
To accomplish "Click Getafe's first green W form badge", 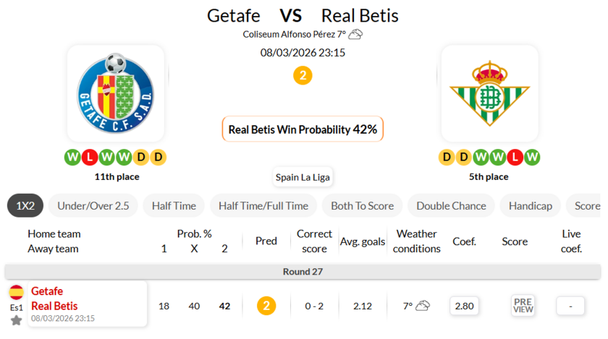I will [x=72, y=157].
